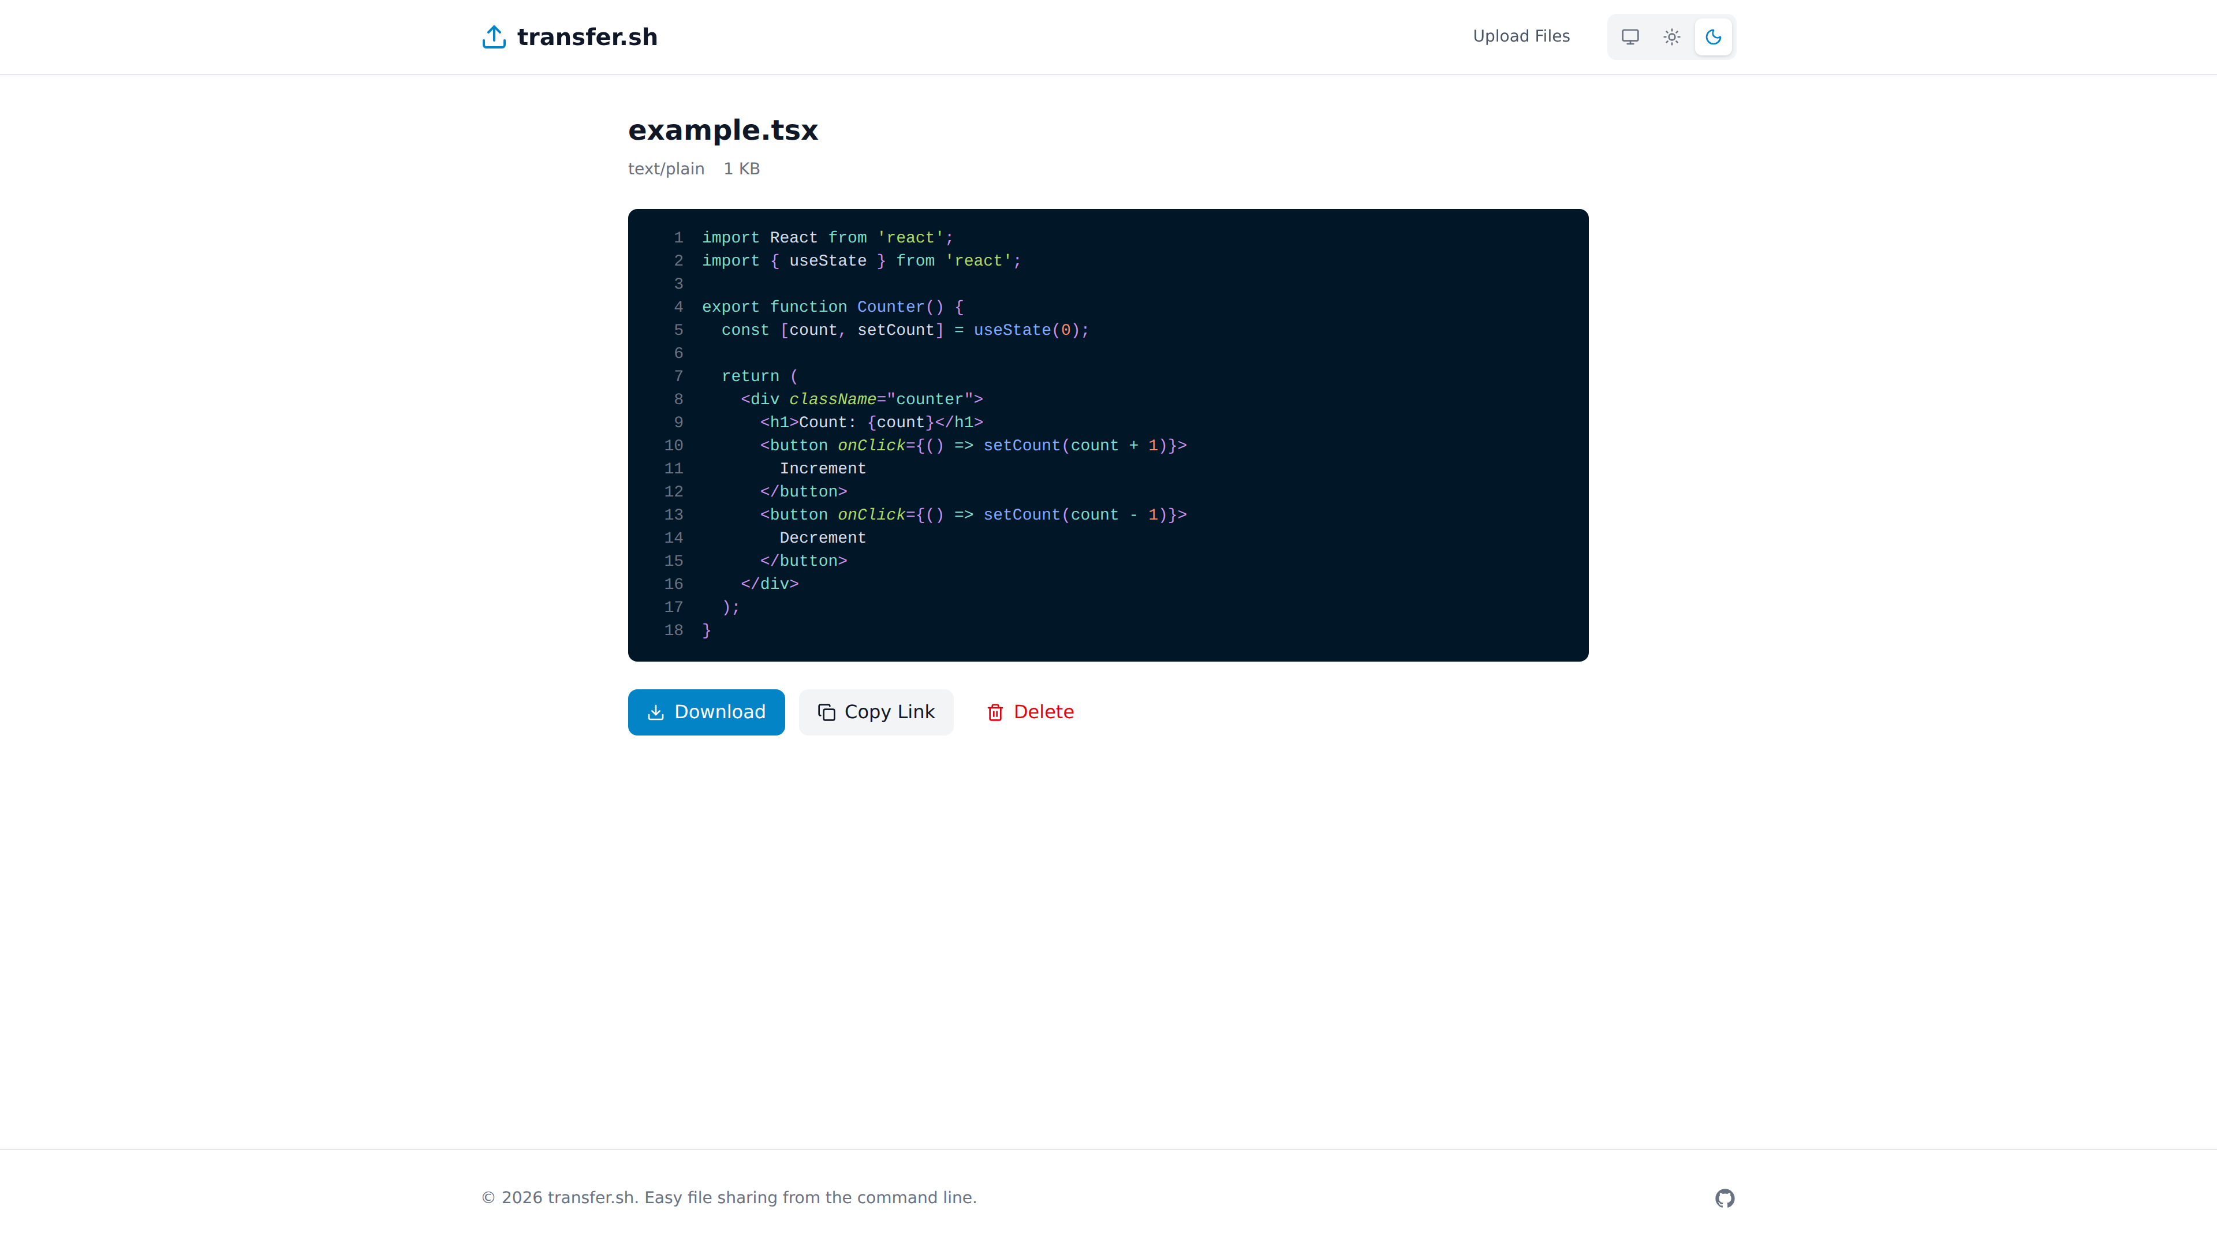Click the copy icon inside the Copy Link button
Image resolution: width=2217 pixels, height=1247 pixels.
pyautogui.click(x=827, y=712)
